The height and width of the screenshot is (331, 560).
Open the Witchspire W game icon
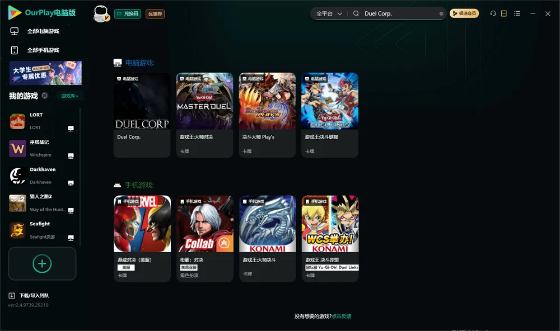(x=17, y=148)
